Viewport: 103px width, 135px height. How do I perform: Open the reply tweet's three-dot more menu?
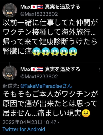100,70
